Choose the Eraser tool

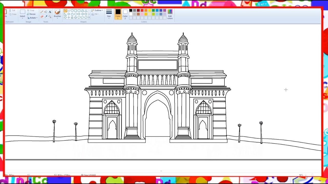click(x=42, y=16)
